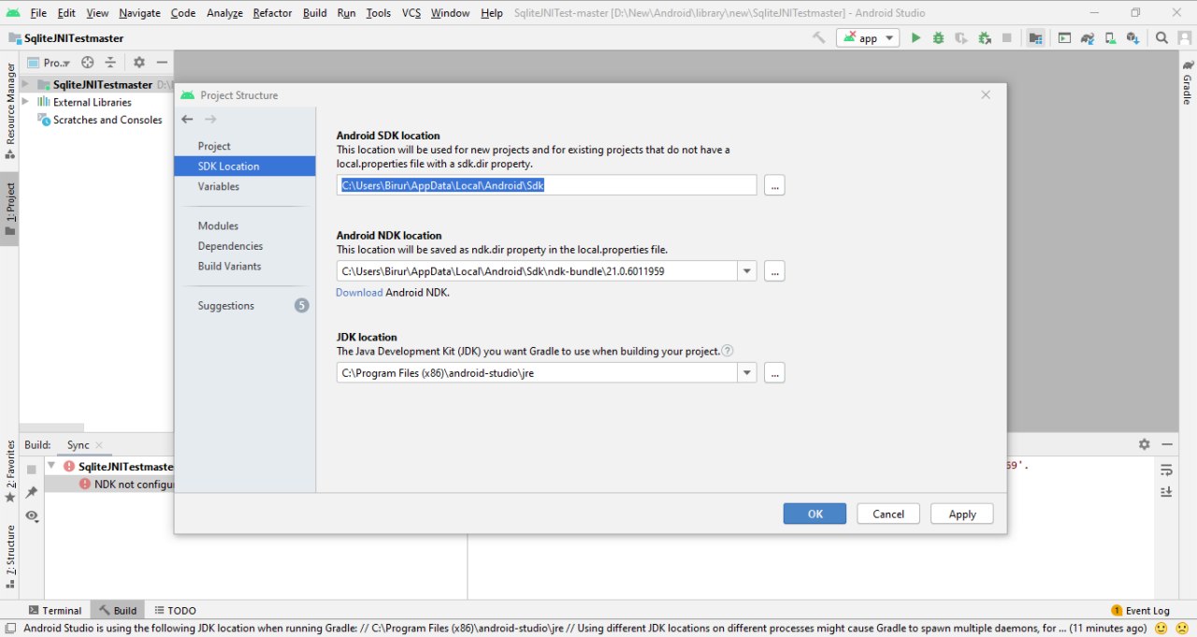The height and width of the screenshot is (637, 1197).
Task: Open the Gradle side tab
Action: [1188, 80]
